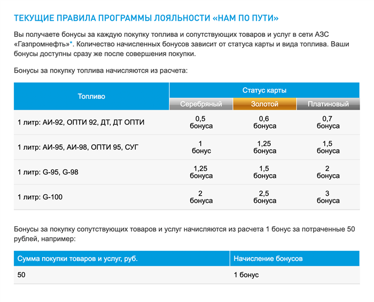Click the paragraph starting «Бонусы за покупку сопутствующих товаров»
The image size is (374, 302).
click(184, 234)
